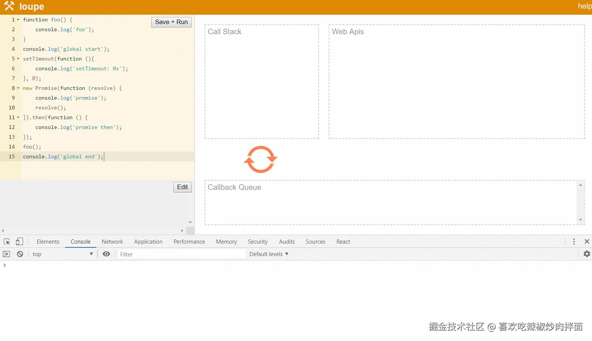The image size is (592, 341).
Task: Open the Default levels dropdown
Action: tap(269, 254)
